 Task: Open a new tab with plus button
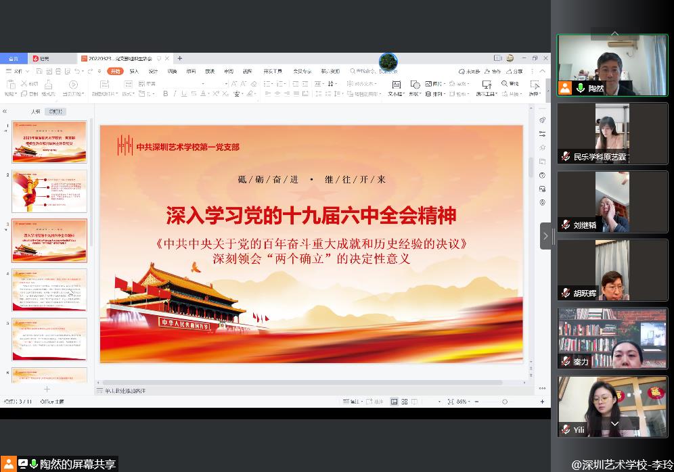(x=180, y=58)
